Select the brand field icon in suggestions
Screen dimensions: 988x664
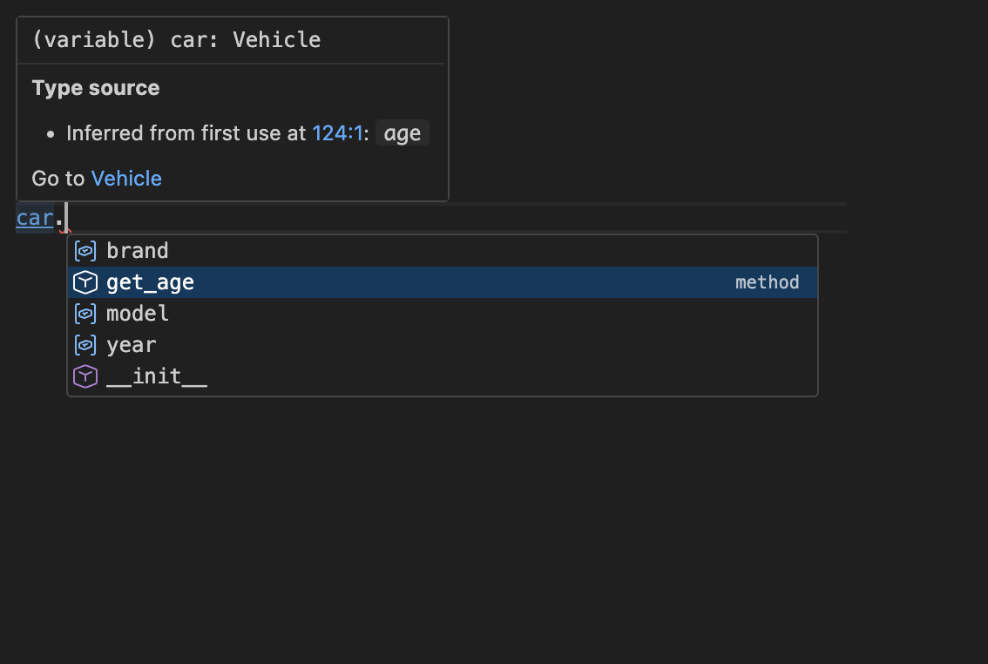pyautogui.click(x=85, y=250)
